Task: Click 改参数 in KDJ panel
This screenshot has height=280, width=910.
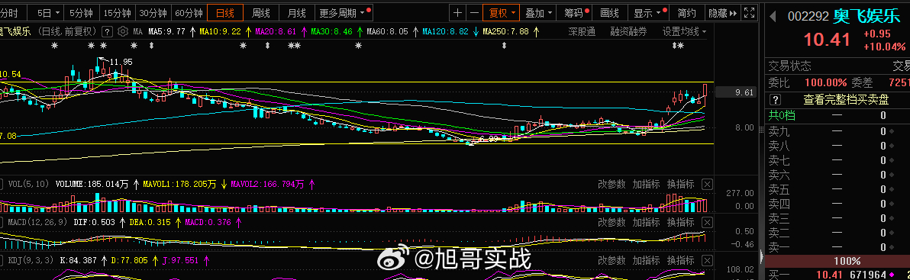Action: point(612,260)
